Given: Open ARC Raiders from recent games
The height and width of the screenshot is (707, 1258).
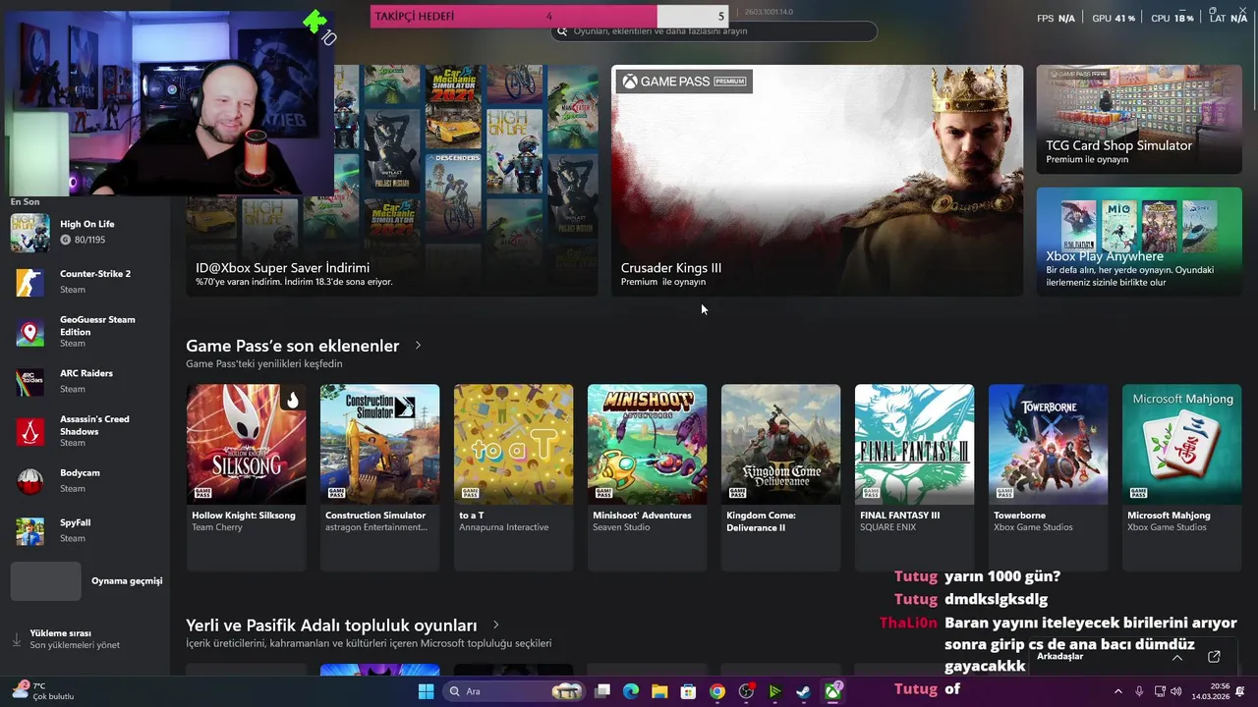Looking at the screenshot, I should coord(86,381).
